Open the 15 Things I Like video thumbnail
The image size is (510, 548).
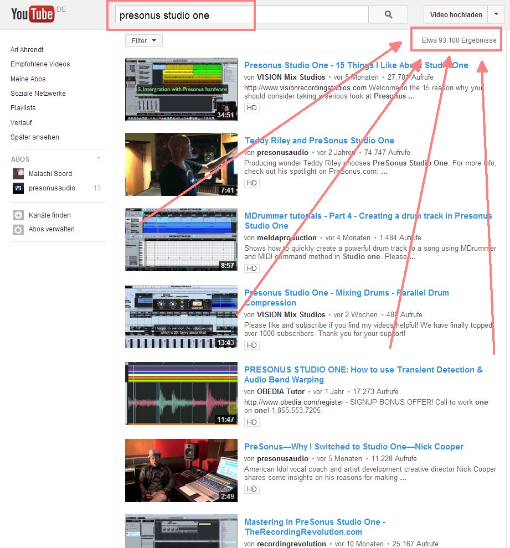[182, 89]
